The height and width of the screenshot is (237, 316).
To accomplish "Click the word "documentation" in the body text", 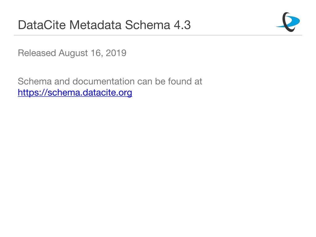I will click(103, 81).
